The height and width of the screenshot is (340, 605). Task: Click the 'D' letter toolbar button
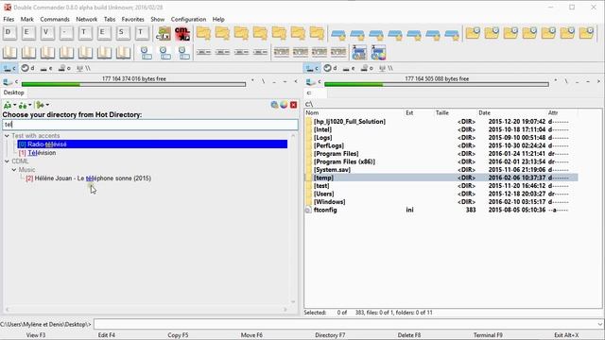point(9,33)
